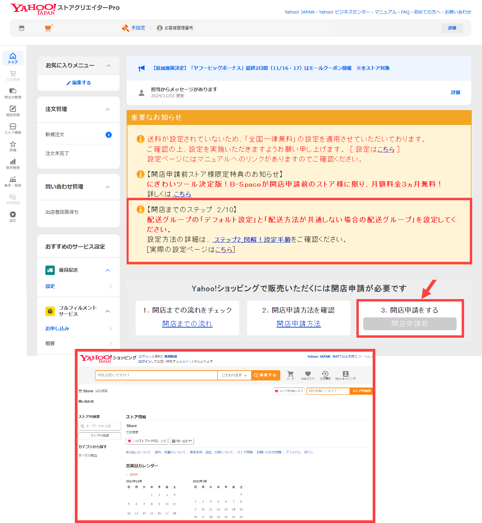482x523 pixels.
Task: Click こちら link after 実際の設定ページは
Action: tap(224, 250)
